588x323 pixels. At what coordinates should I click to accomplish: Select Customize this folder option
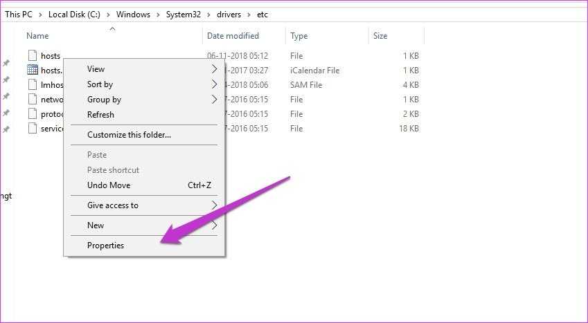[129, 135]
